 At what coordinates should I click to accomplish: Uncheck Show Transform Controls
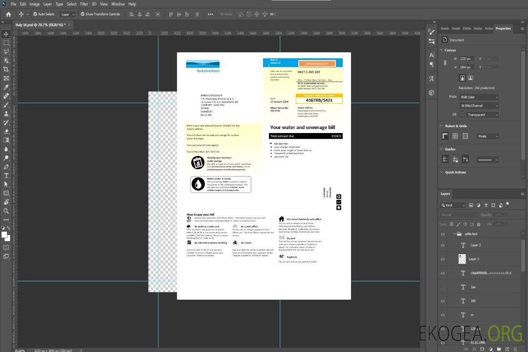pos(82,14)
